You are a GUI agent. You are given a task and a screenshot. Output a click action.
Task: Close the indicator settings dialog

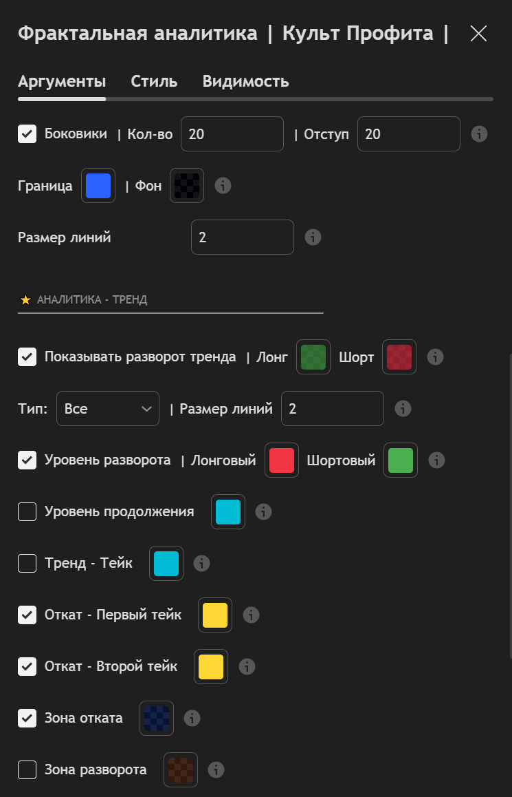click(x=478, y=33)
